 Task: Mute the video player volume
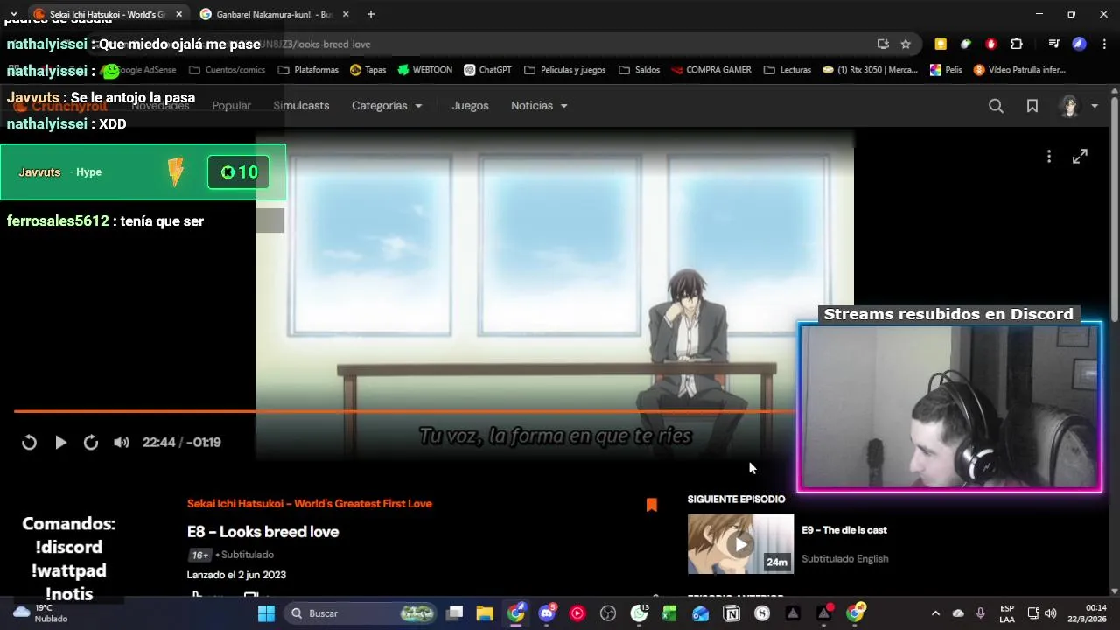click(122, 443)
